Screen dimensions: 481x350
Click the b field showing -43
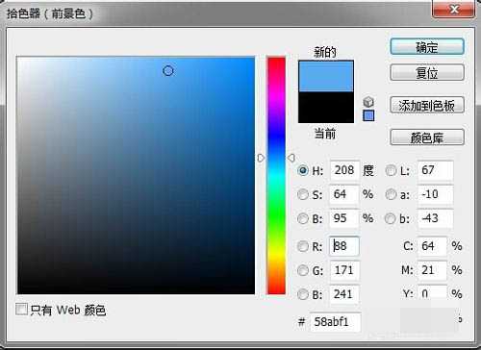coord(436,218)
